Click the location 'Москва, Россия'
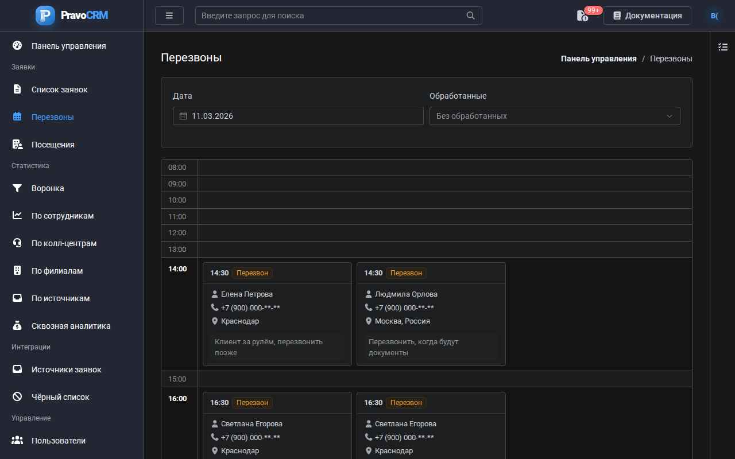 (x=403, y=321)
